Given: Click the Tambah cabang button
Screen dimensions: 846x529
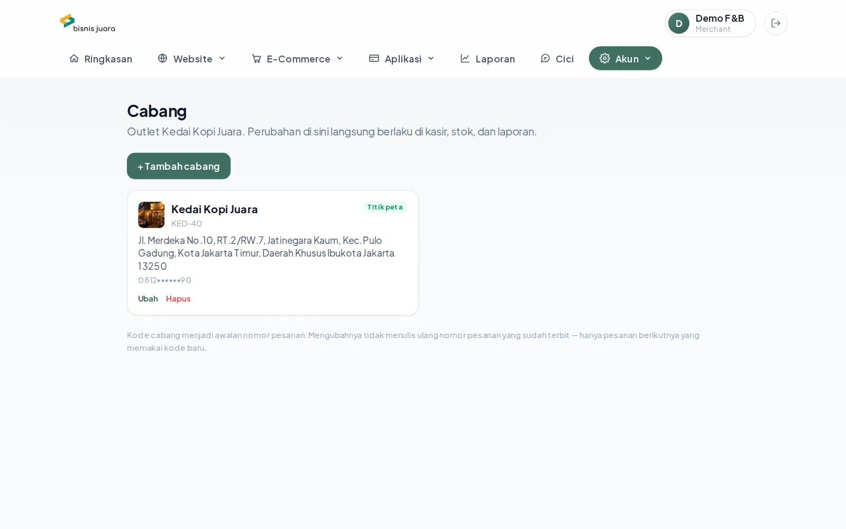Looking at the screenshot, I should [179, 166].
